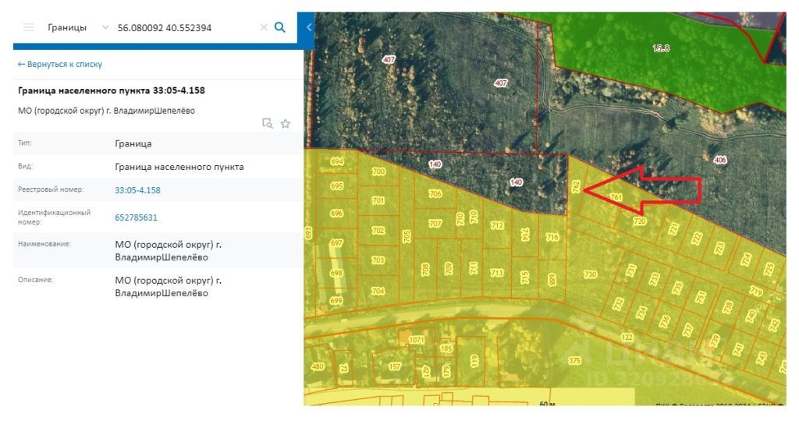799x421 pixels.
Task: Select parcel 375 on the map
Action: coord(575,360)
